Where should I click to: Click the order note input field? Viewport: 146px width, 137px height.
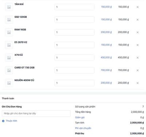(x=36, y=114)
